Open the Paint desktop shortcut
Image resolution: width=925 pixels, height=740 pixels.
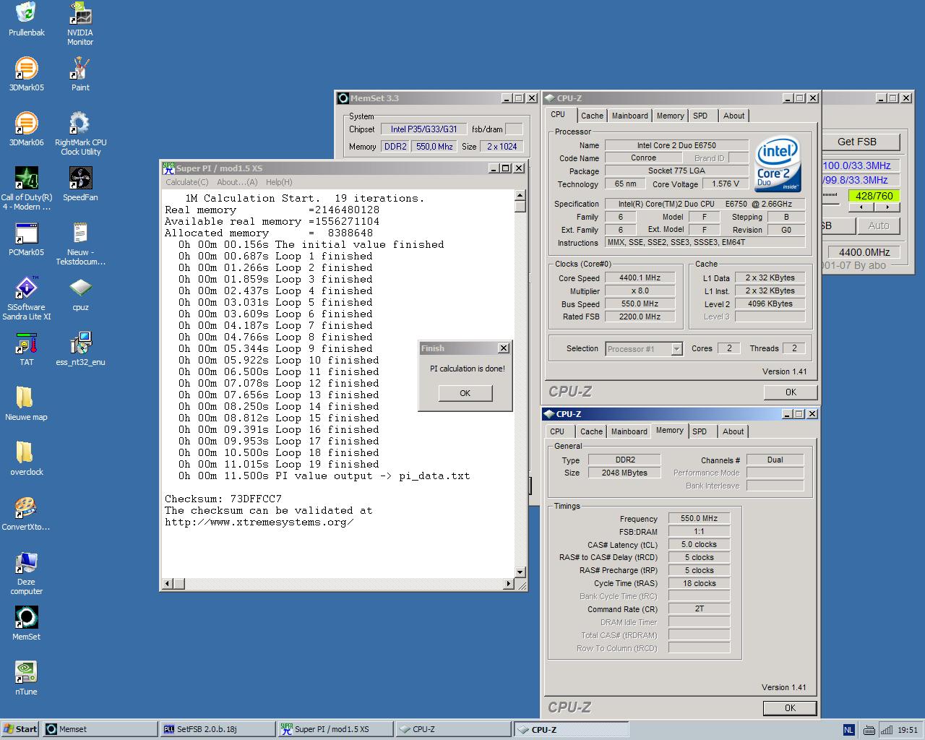coord(80,74)
